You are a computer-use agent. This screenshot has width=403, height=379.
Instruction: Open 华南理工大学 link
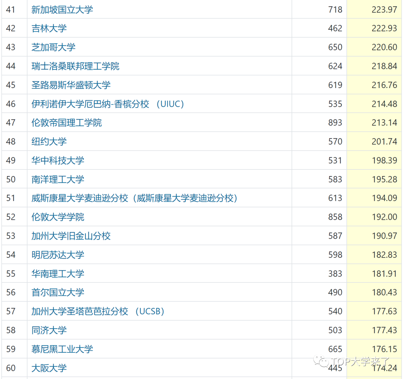pyautogui.click(x=58, y=274)
